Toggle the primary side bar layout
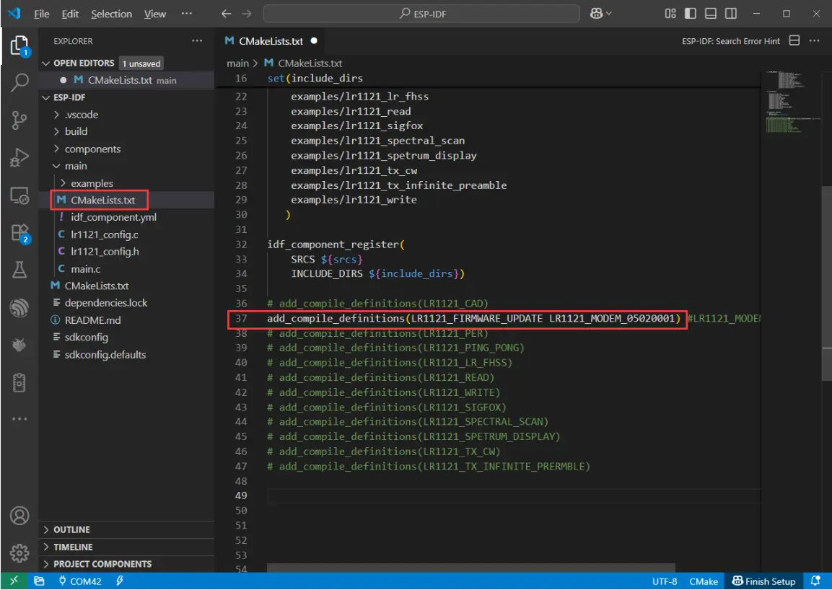Viewport: 832px width, 590px height. pos(691,14)
